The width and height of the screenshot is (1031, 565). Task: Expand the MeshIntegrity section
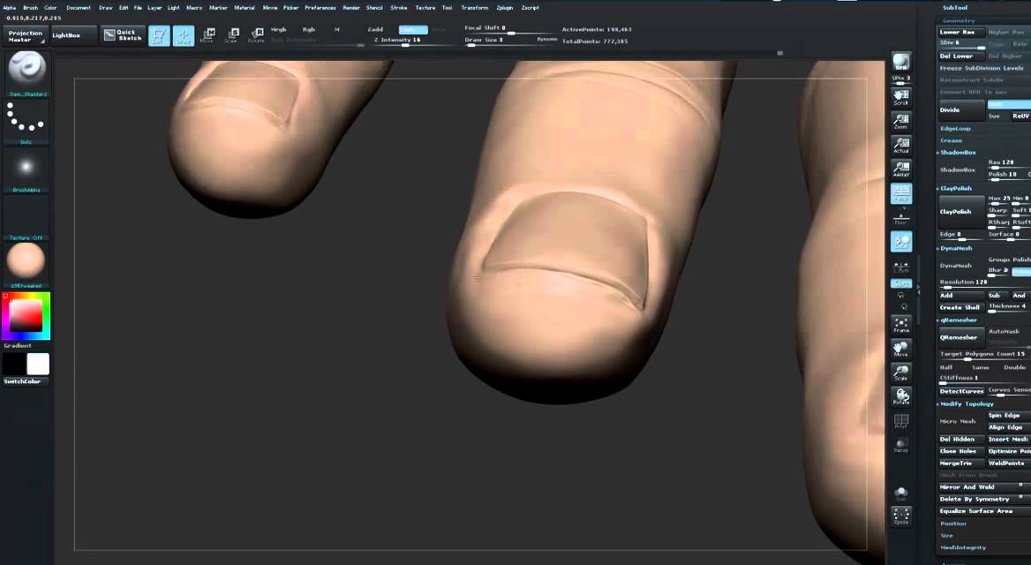963,548
